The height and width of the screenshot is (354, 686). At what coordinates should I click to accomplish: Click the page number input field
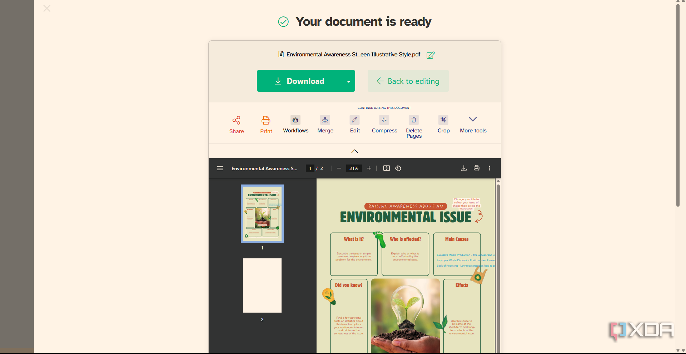310,168
